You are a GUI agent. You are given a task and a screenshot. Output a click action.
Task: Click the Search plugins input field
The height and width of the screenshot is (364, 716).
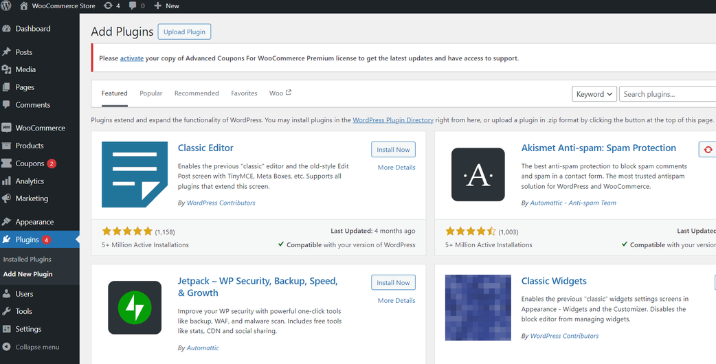(x=667, y=94)
